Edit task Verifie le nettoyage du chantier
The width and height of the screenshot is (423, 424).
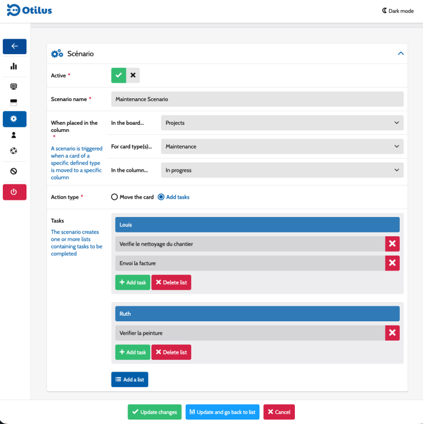pyautogui.click(x=250, y=244)
